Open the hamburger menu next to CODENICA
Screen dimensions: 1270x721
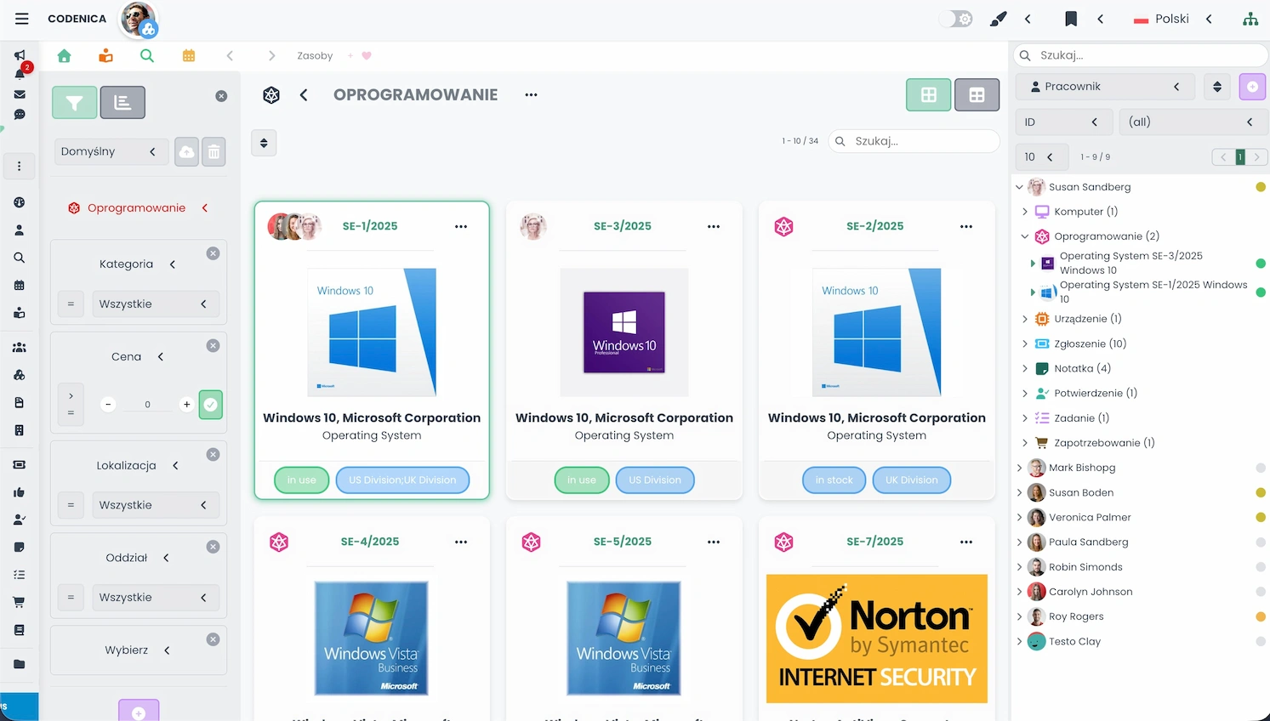(22, 19)
